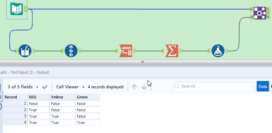The image size is (272, 133).
Task: Select the Summarize sigma tool icon
Action: point(172,51)
